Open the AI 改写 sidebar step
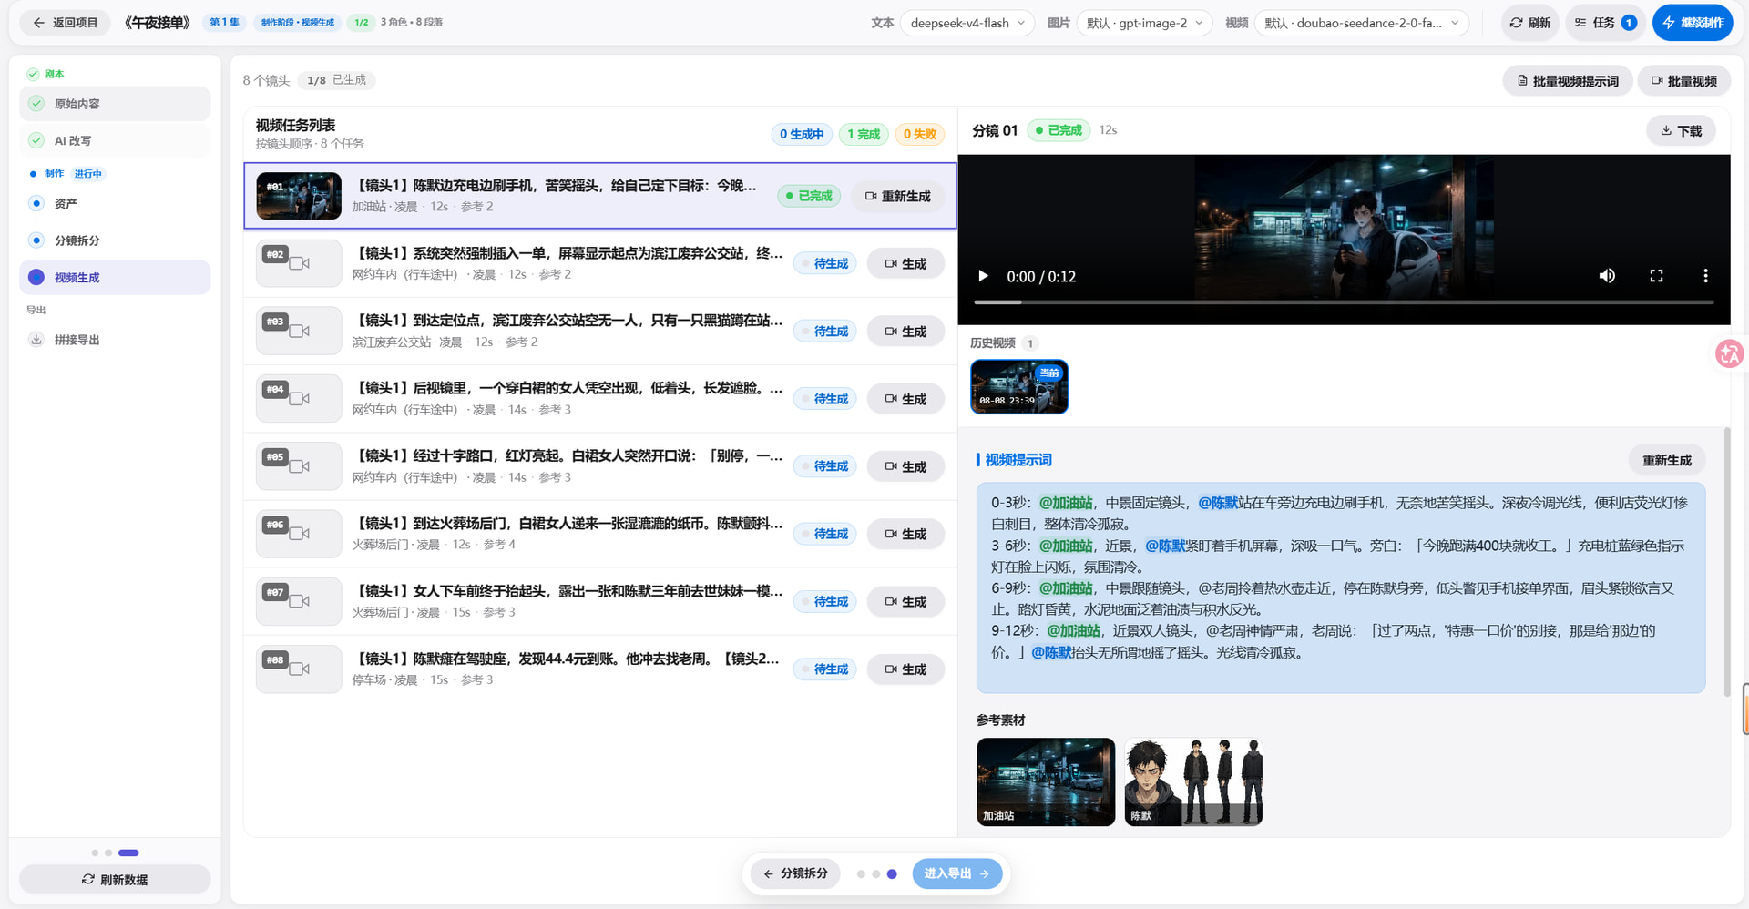 tap(115, 140)
